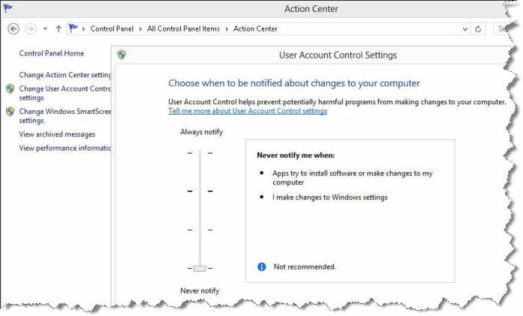Set UAC slider to top Always notify tick

[200, 154]
